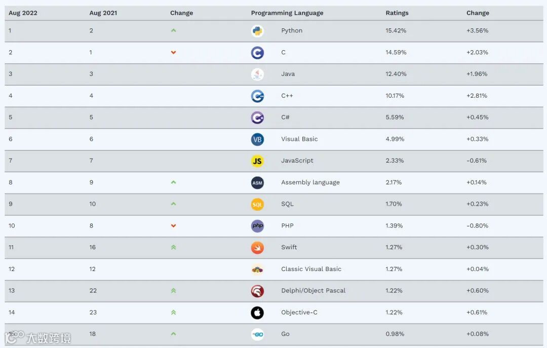Click the PHP logo icon

(257, 226)
